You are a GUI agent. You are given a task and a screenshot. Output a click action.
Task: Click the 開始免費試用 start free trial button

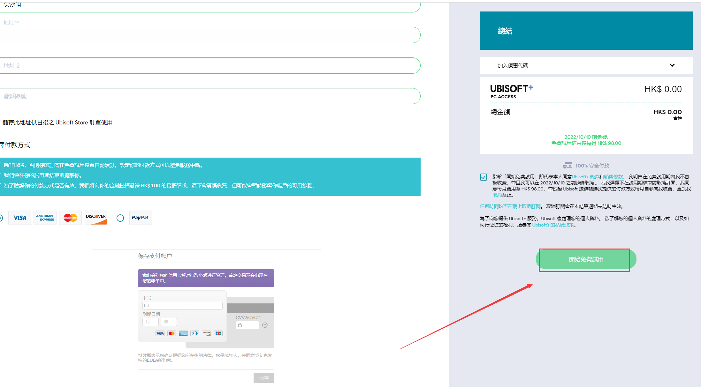click(x=586, y=259)
